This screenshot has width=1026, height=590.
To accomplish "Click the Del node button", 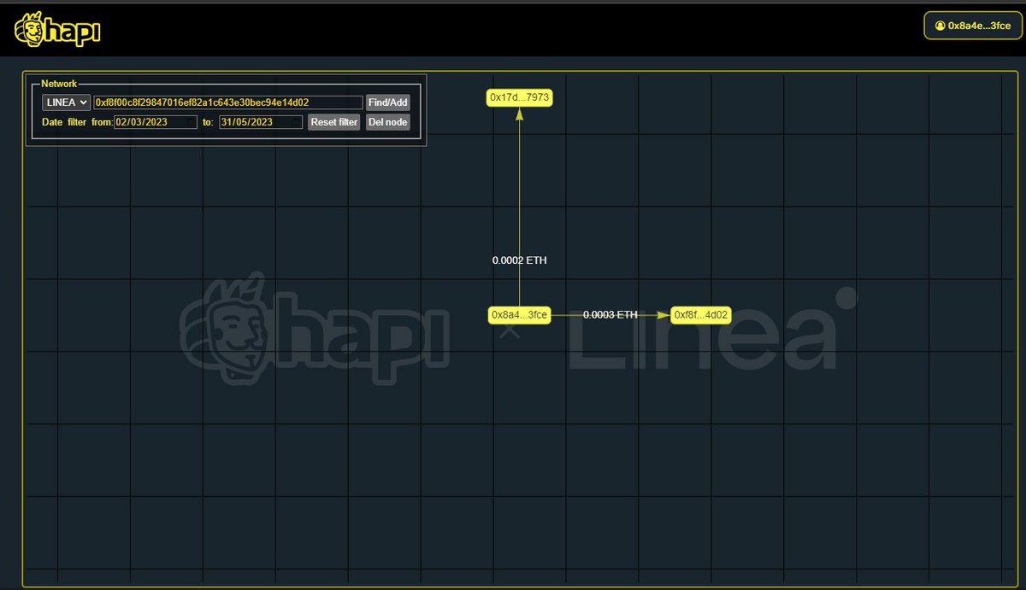I will 388,122.
